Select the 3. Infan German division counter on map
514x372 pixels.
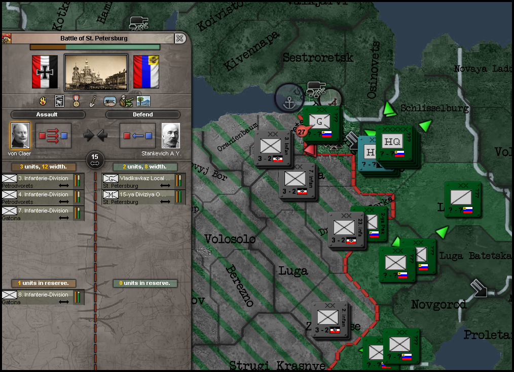(273, 148)
